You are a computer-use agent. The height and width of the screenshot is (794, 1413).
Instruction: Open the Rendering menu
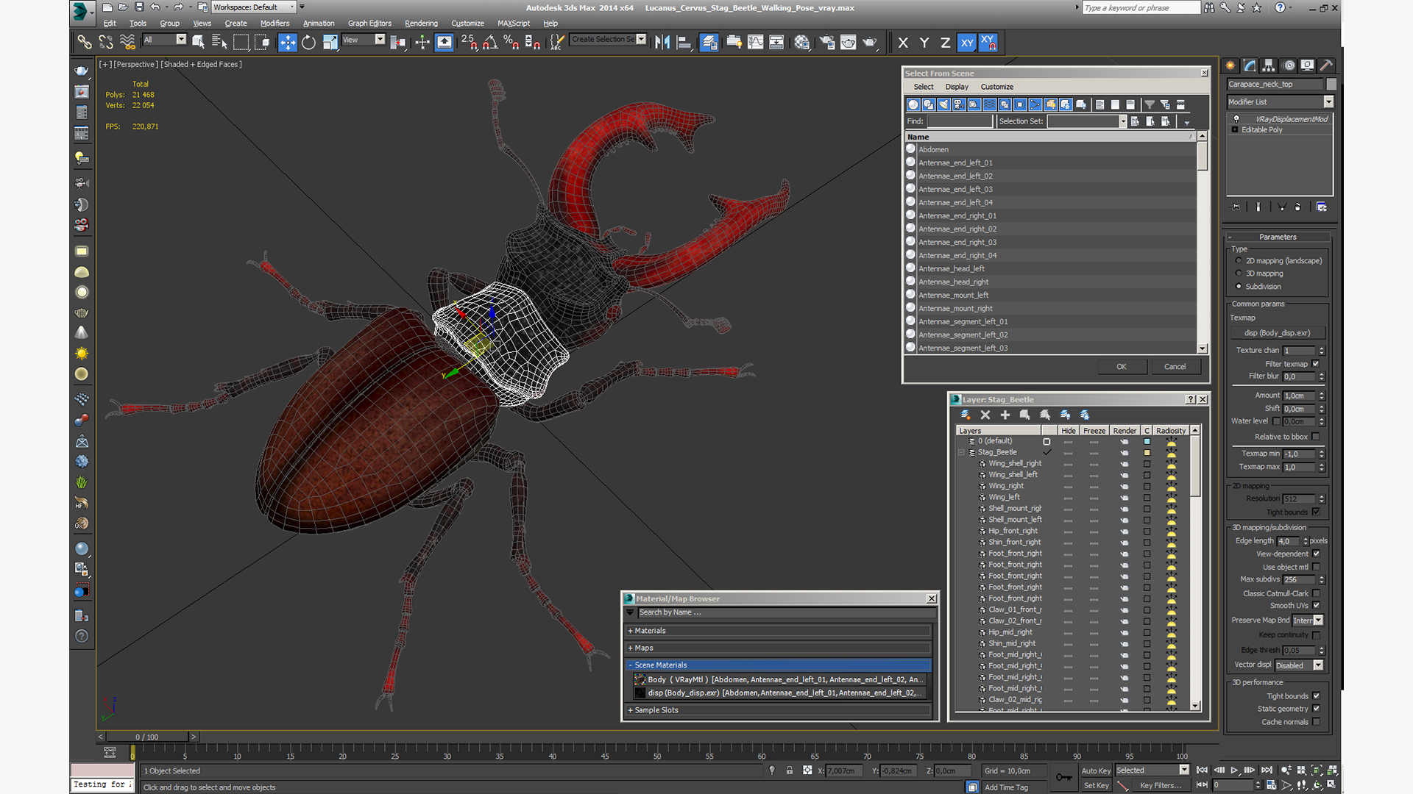(421, 24)
